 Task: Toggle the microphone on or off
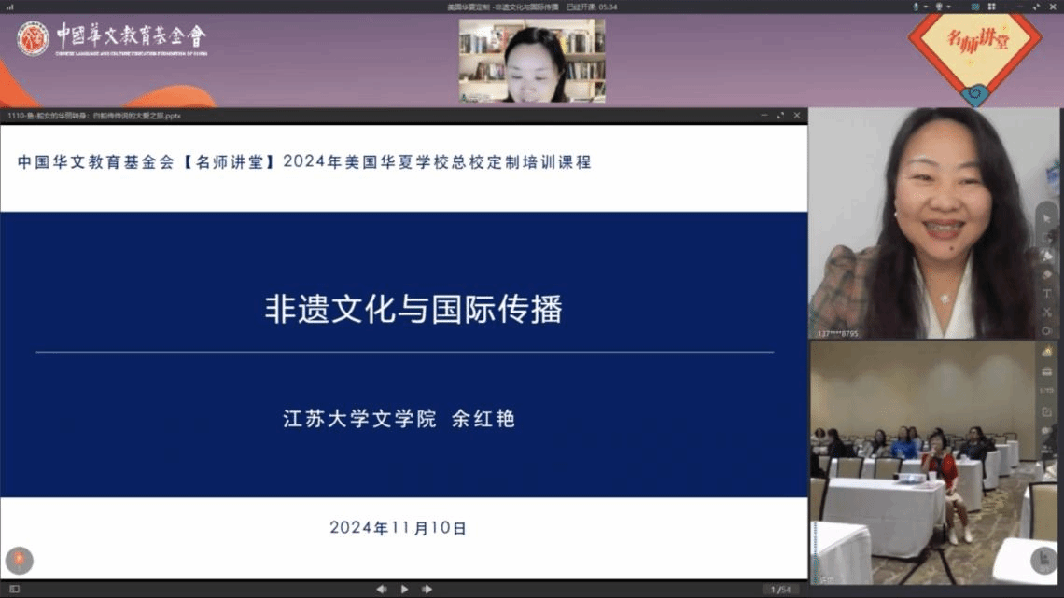[916, 7]
